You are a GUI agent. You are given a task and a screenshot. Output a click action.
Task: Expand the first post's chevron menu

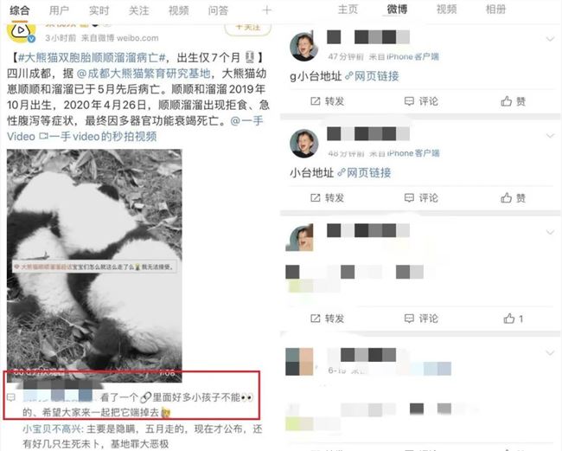[550, 39]
